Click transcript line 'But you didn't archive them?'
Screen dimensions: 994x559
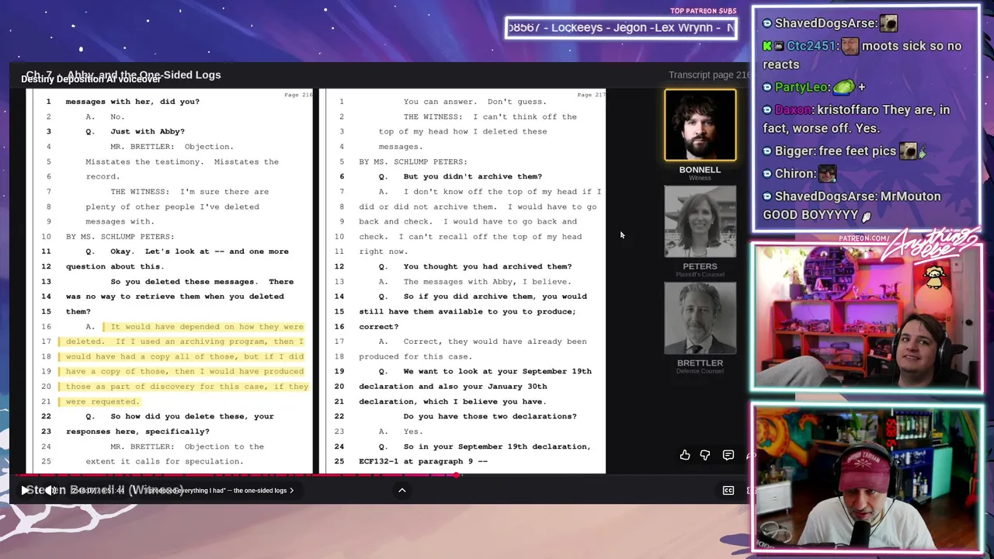pyautogui.click(x=472, y=176)
